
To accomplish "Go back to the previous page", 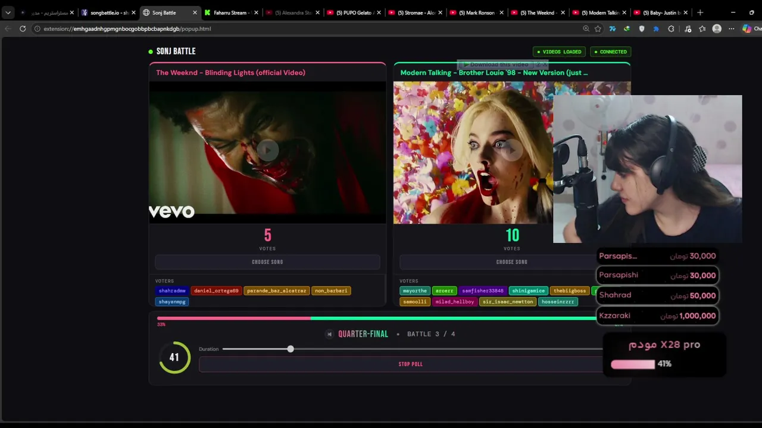I will coord(8,29).
